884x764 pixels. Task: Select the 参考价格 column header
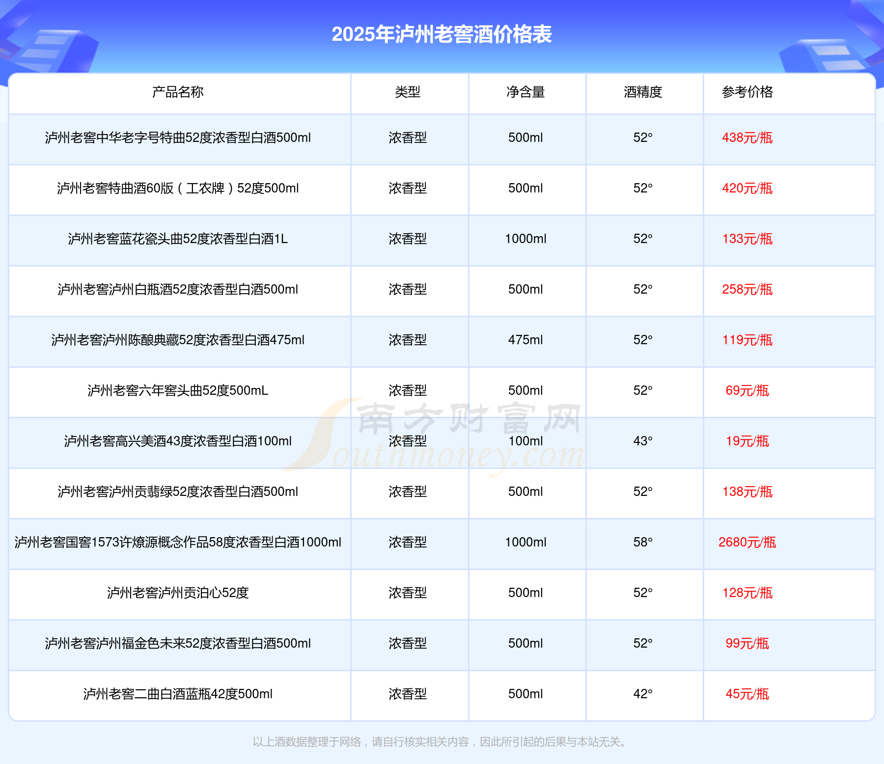coord(747,92)
